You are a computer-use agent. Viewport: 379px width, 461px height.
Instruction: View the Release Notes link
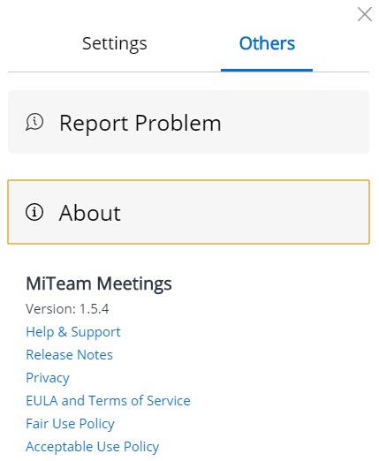point(69,354)
